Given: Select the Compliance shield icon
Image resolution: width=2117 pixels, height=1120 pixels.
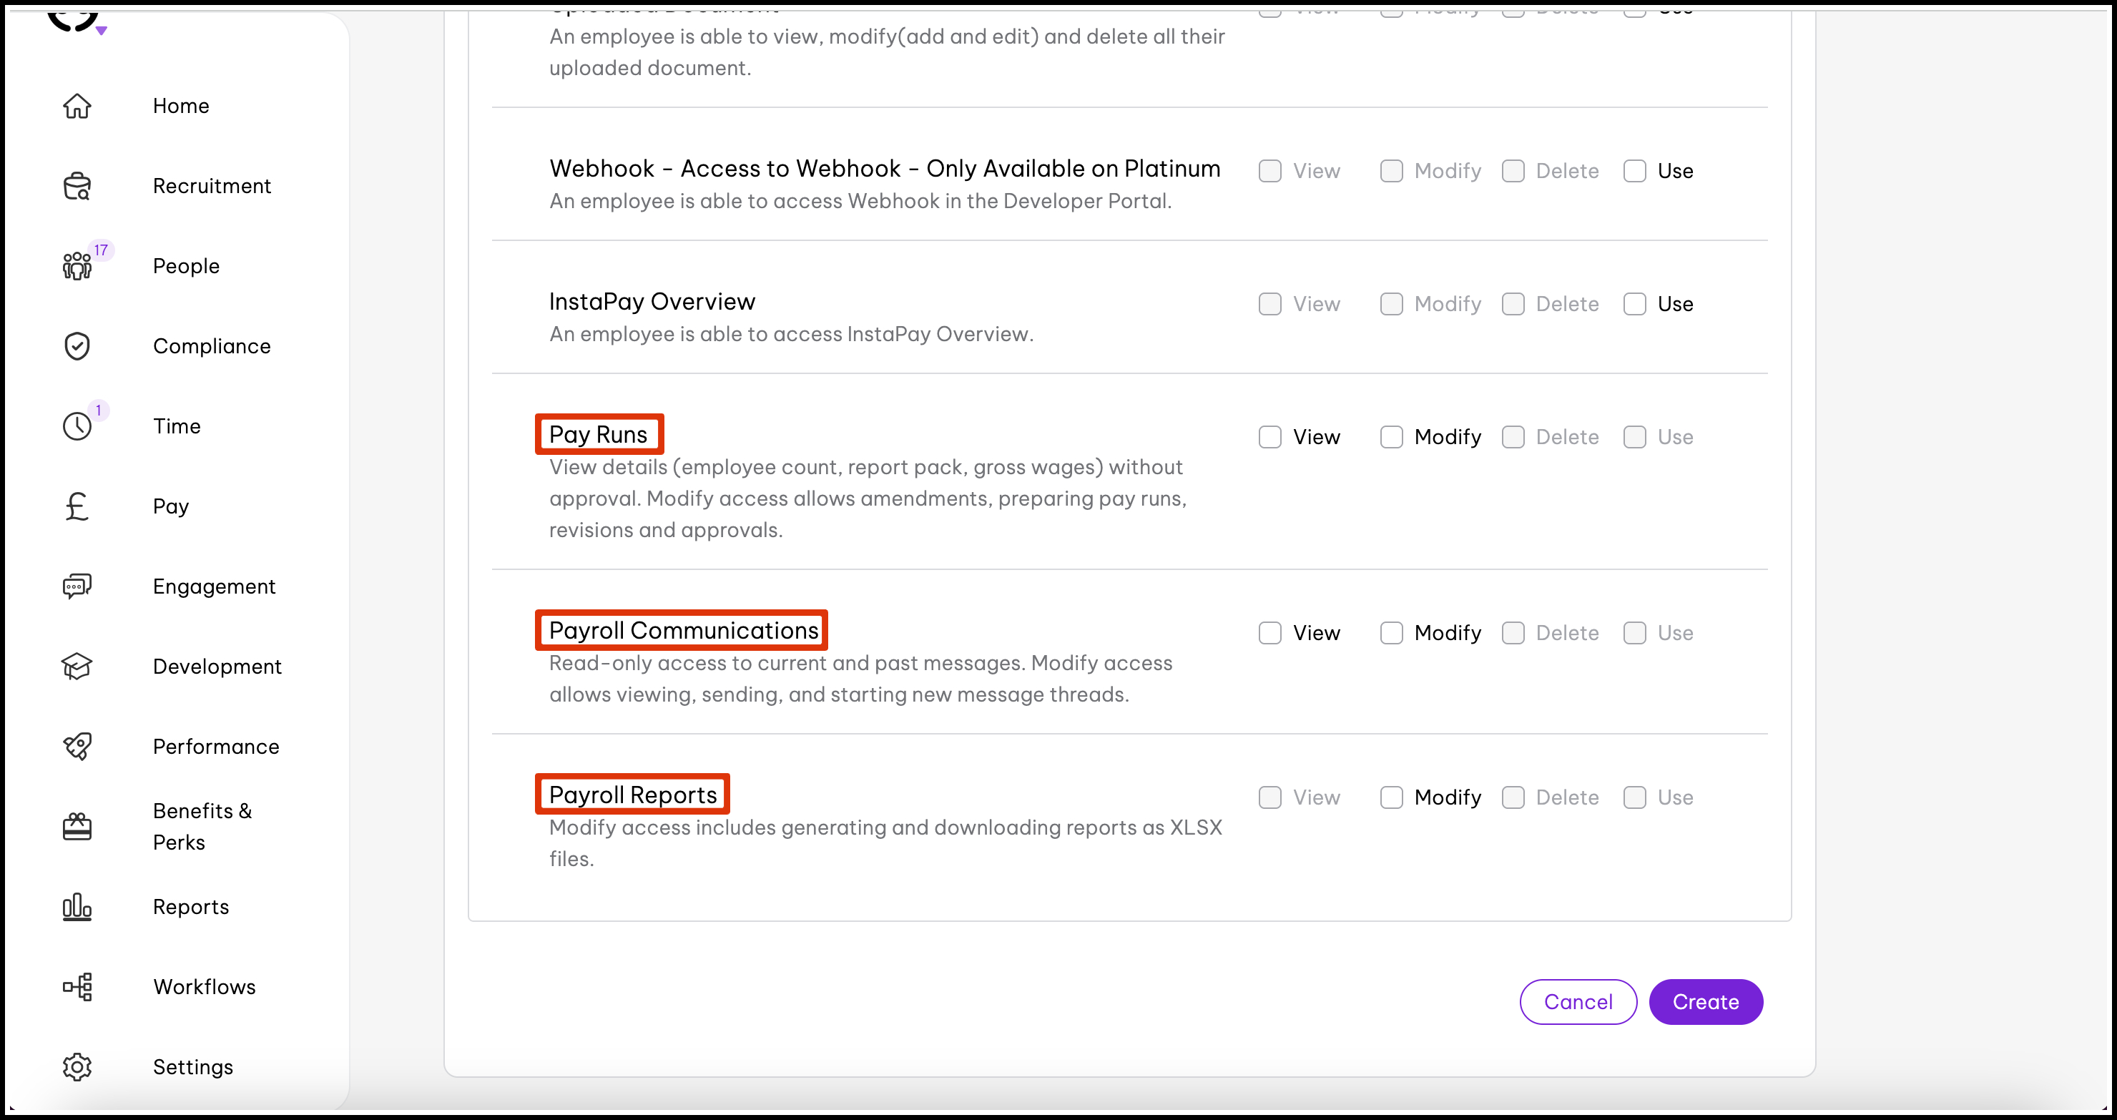Looking at the screenshot, I should coord(77,346).
